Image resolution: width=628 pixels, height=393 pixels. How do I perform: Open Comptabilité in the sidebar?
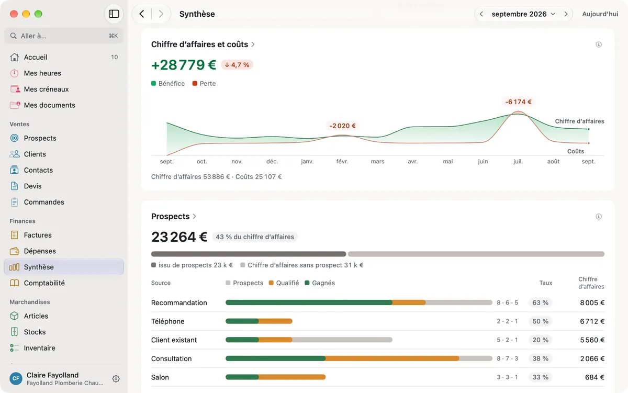(64, 283)
